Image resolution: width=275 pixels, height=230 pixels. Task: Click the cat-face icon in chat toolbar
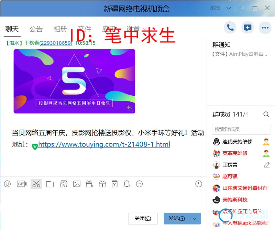tap(89, 184)
